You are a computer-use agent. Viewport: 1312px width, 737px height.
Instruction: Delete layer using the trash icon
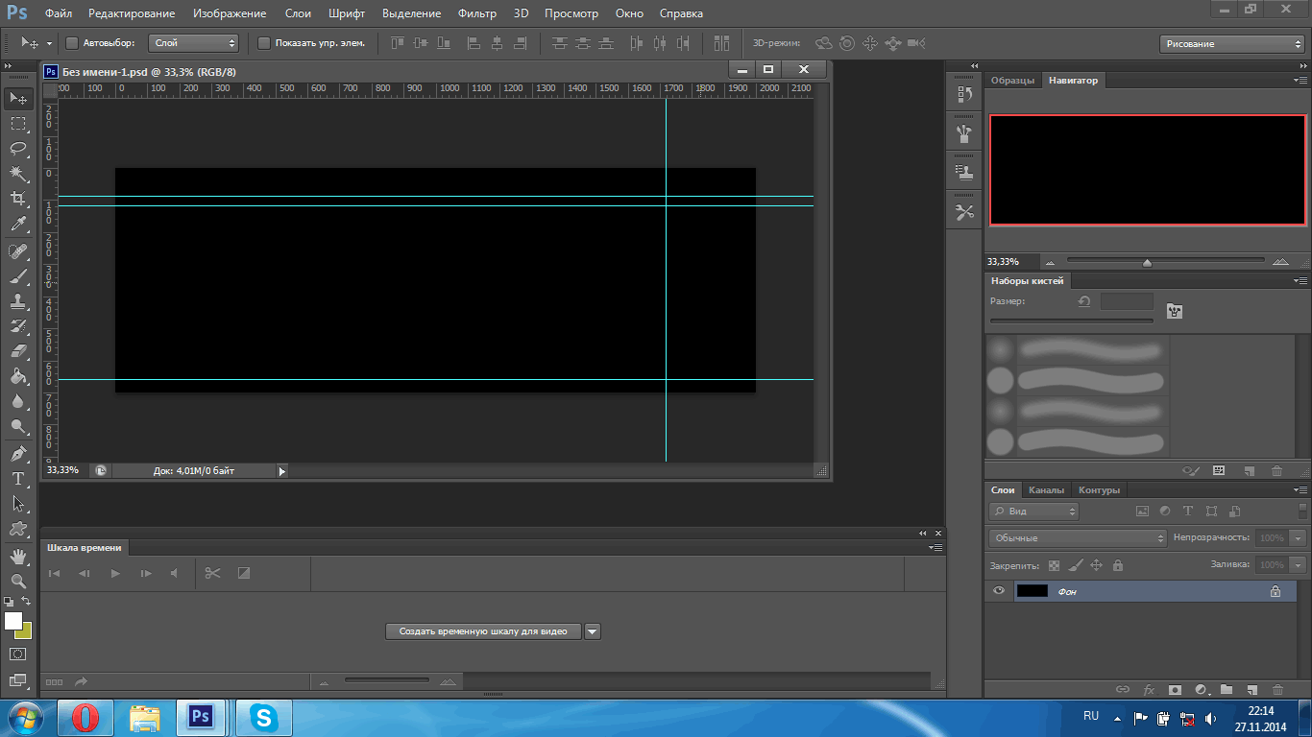tap(1277, 689)
